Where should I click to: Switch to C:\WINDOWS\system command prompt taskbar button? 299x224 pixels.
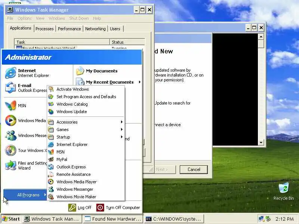[173, 219]
